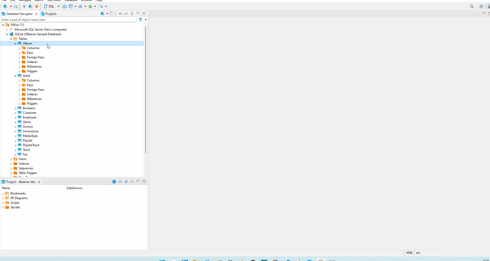Click the Name column header in Project panel
This screenshot has width=490, height=261.
pyautogui.click(x=33, y=188)
